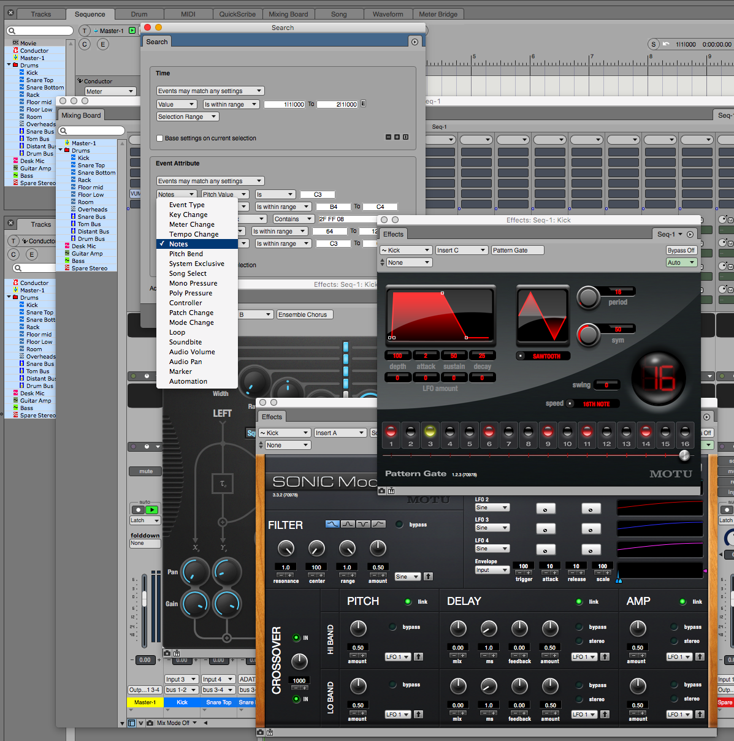Click the snapshot camera icon below Pattern Gate
734x741 pixels.
(x=382, y=491)
